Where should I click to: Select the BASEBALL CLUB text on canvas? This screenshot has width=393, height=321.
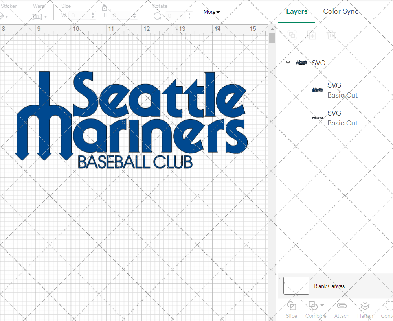click(x=135, y=162)
